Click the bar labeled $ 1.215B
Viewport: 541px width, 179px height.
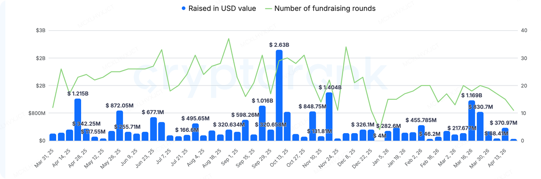point(78,120)
